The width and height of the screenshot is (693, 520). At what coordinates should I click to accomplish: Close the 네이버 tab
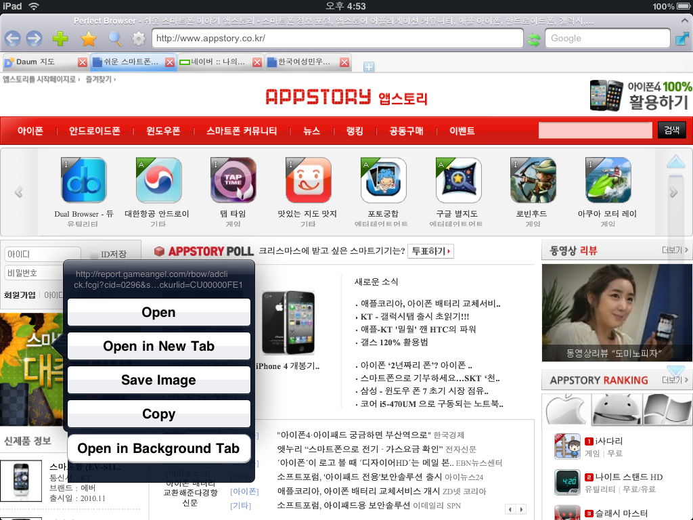click(x=256, y=62)
